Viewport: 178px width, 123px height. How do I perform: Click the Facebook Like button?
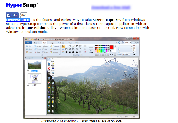(x=12, y=15)
